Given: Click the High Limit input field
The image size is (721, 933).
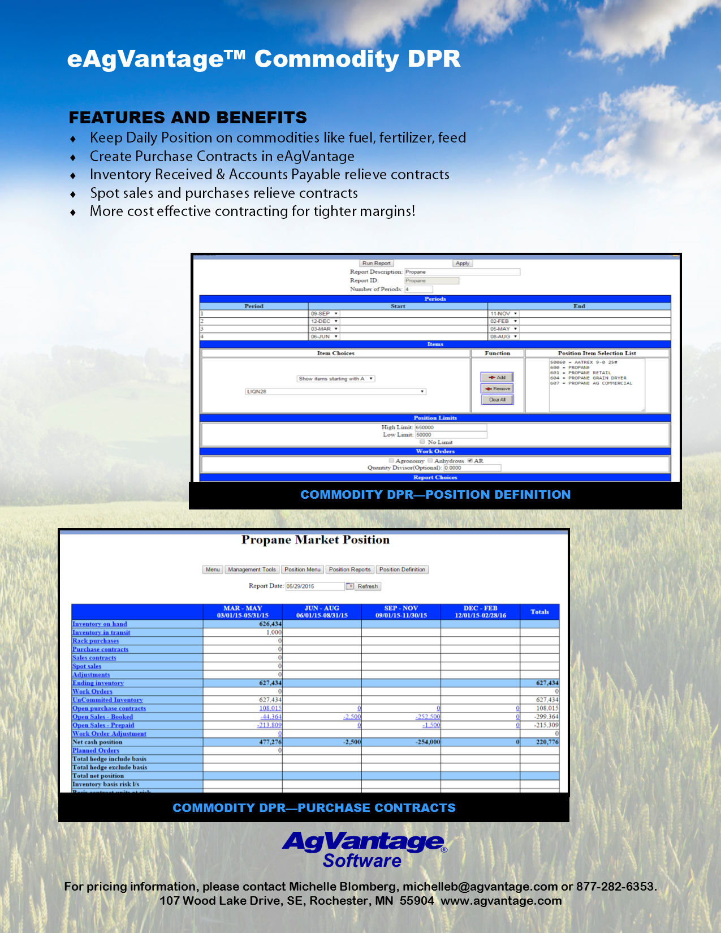Looking at the screenshot, I should 451,427.
